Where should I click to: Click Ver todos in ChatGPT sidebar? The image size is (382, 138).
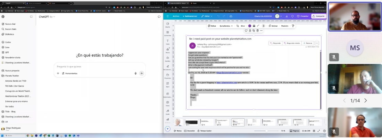[9, 107]
